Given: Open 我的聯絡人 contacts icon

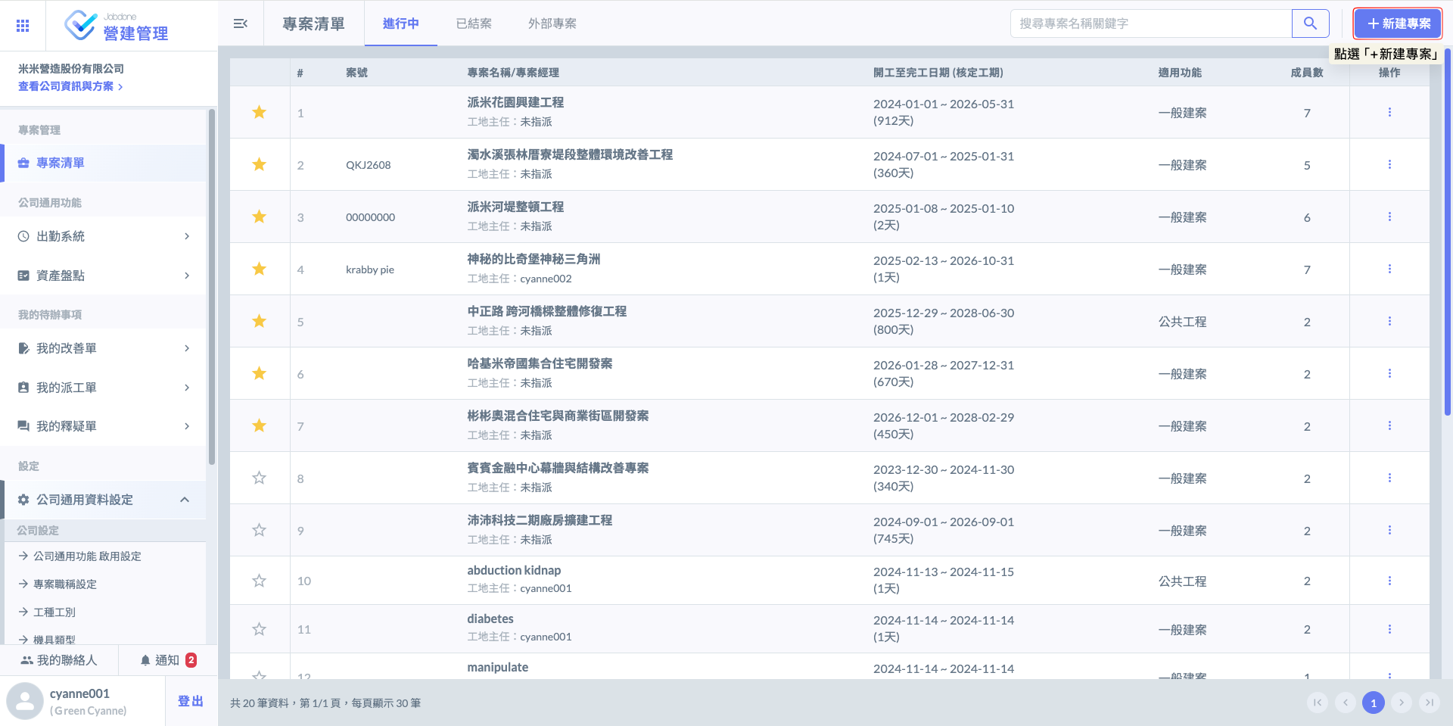Looking at the screenshot, I should (x=27, y=660).
